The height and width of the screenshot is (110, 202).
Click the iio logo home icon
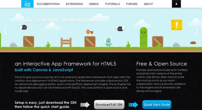pos(27,4)
